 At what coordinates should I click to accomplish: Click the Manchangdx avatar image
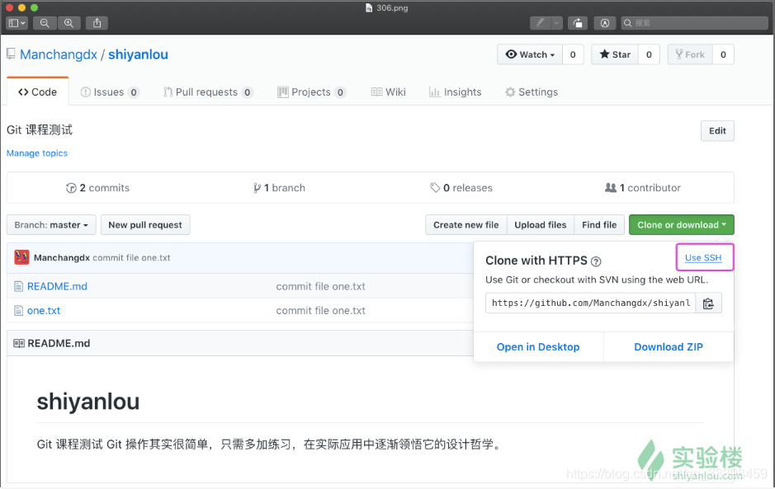pos(21,257)
